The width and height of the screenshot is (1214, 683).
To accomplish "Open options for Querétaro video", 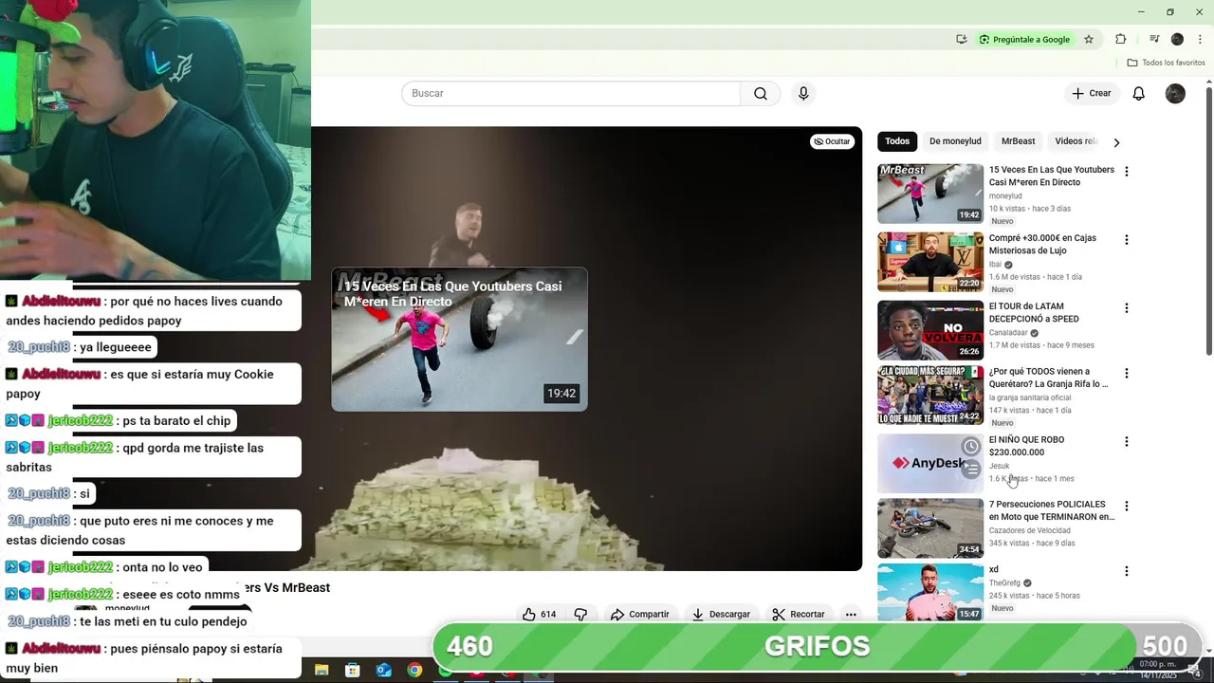I will pyautogui.click(x=1127, y=373).
